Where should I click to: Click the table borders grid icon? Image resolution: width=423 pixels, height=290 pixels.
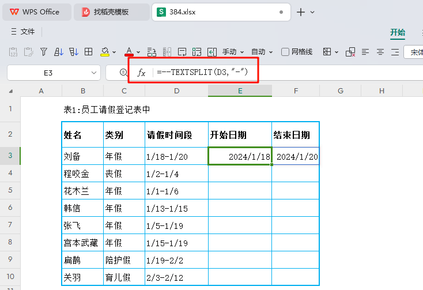(88, 51)
